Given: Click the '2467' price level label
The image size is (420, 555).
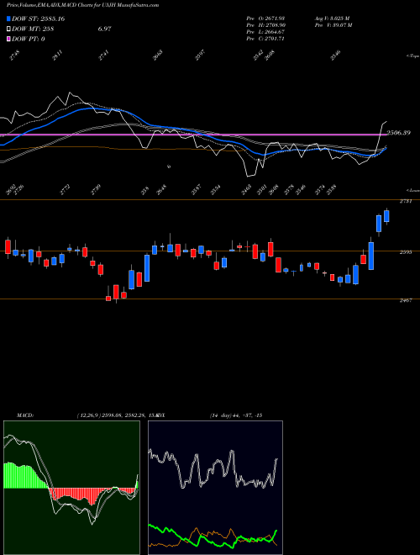Looking at the screenshot, I should 405,300.
